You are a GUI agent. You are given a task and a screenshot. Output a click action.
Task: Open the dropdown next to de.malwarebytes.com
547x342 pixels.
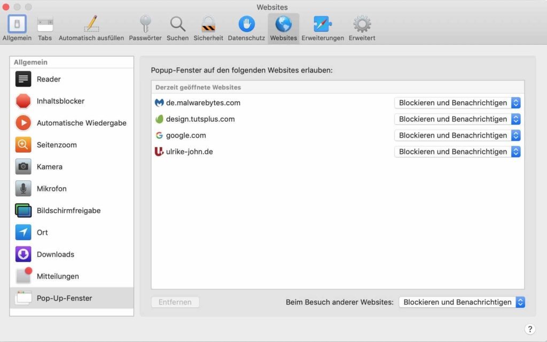[457, 102]
